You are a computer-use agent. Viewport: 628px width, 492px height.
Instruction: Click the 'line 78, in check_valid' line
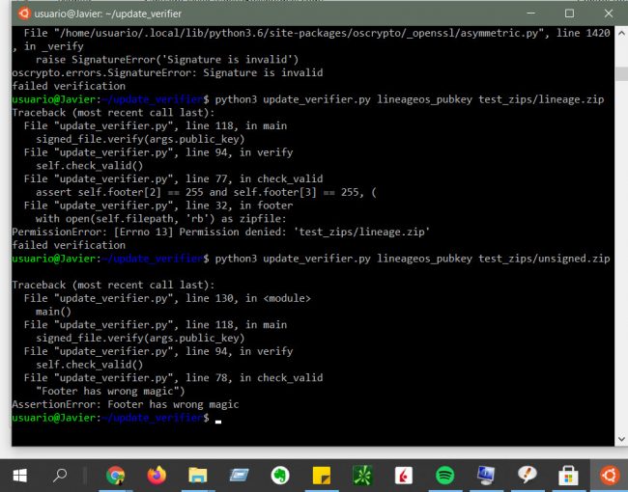pos(173,378)
